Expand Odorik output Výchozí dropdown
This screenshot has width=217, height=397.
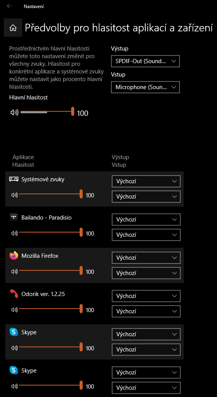click(146, 296)
